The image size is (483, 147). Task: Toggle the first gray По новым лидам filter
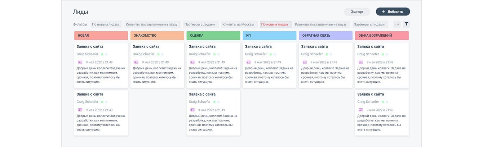pos(105,24)
